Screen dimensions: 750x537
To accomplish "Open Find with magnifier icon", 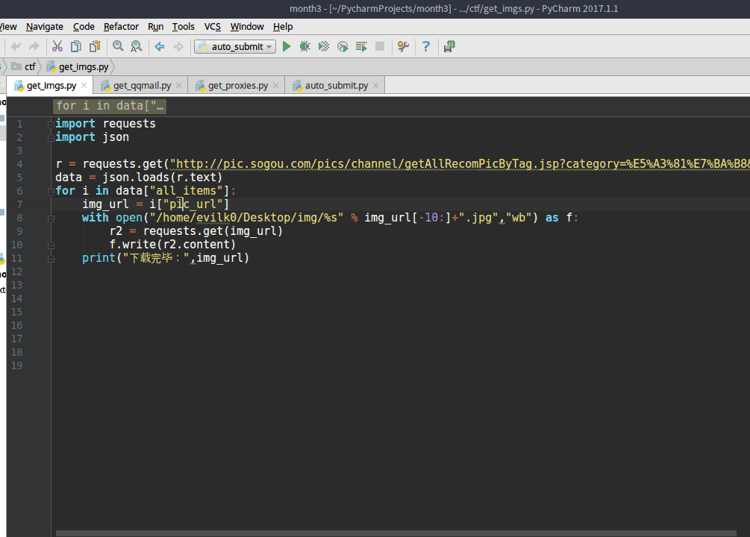I will point(118,46).
